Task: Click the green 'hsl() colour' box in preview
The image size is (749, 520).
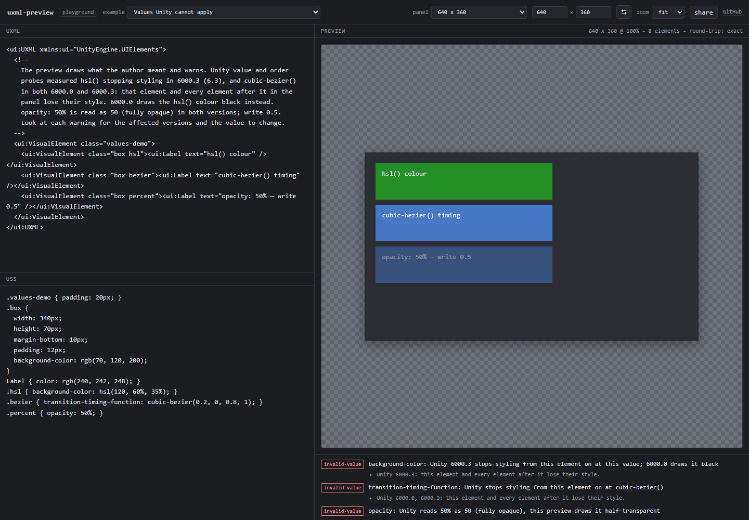Action: point(463,181)
